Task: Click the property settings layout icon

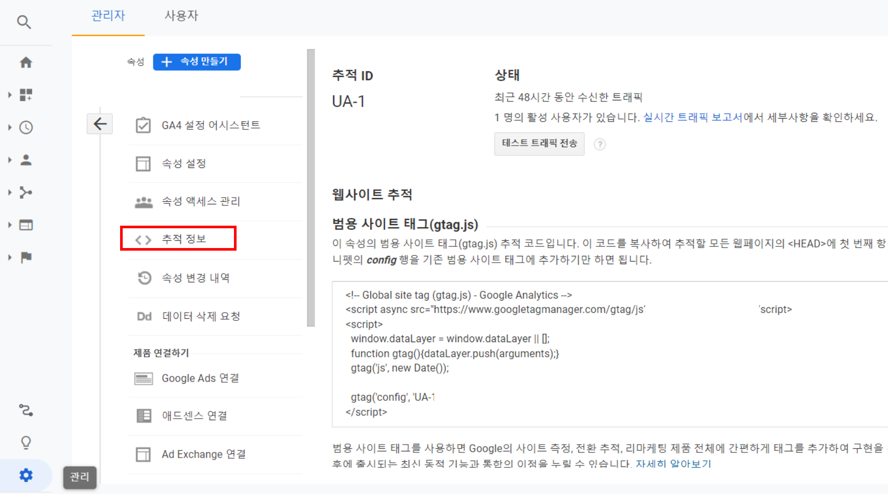Action: click(x=143, y=164)
